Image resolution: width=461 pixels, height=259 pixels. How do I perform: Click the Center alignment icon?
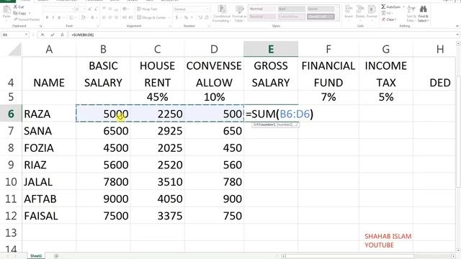pos(110,18)
